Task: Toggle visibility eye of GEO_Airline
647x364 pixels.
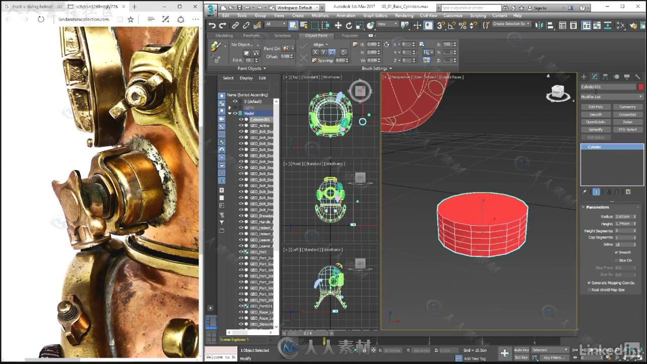Action: coord(241,125)
